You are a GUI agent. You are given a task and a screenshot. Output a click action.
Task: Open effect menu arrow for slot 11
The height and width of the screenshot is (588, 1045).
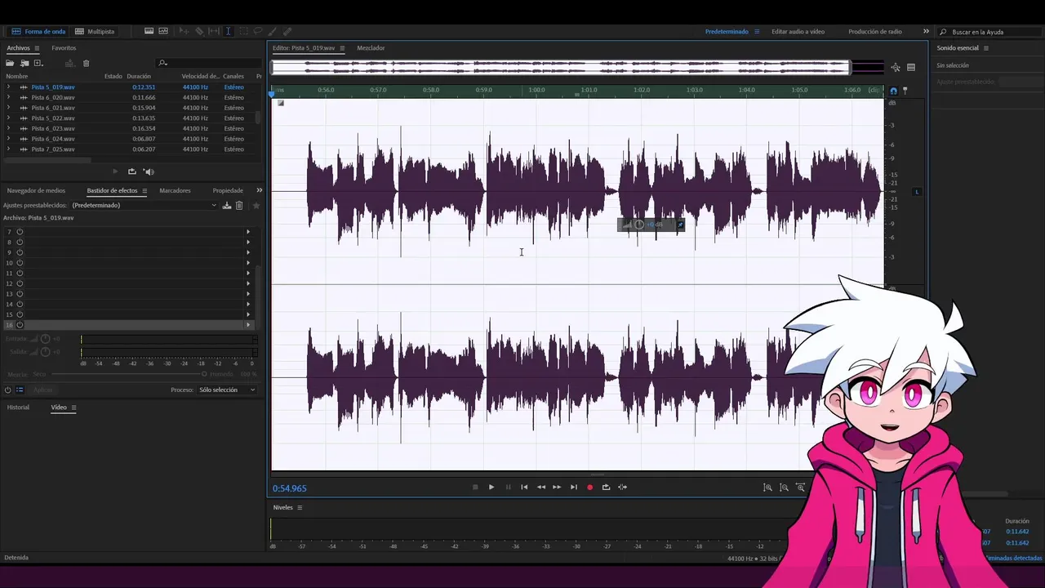click(x=248, y=273)
